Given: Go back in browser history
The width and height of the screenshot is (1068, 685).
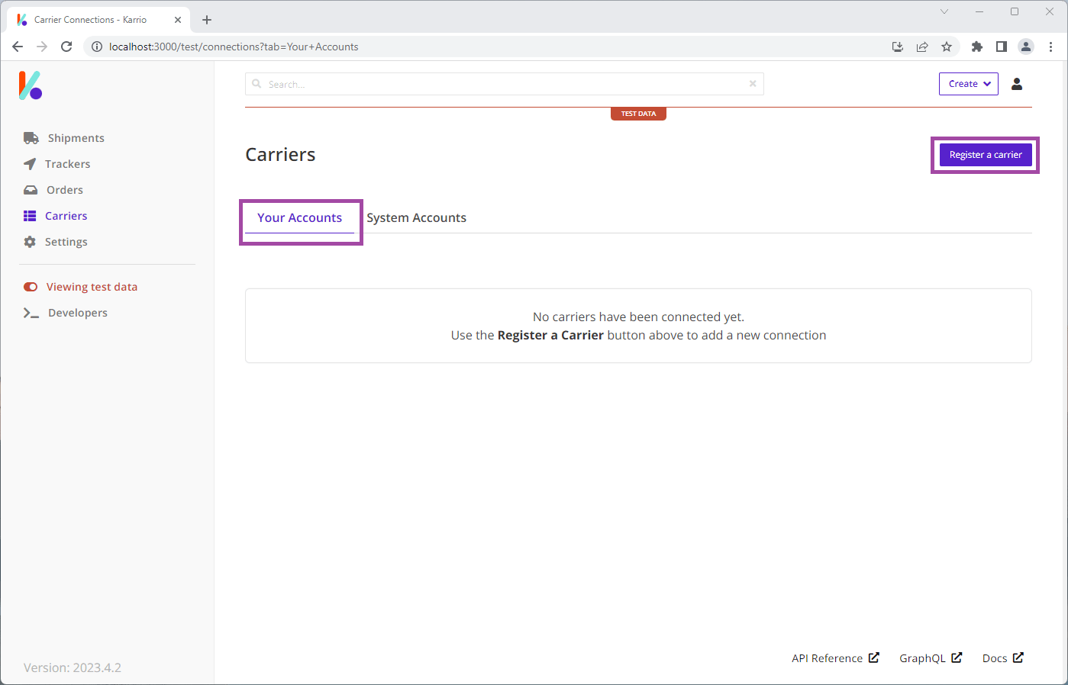Looking at the screenshot, I should click(18, 47).
